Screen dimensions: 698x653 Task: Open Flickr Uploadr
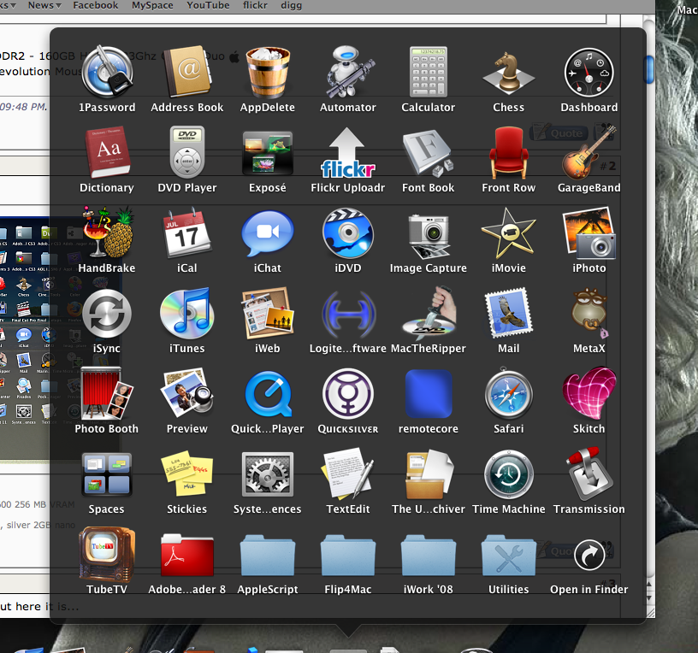click(347, 153)
